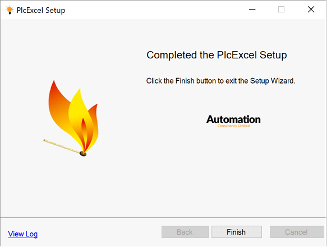
Task: Click the PlcExcel lightbulb icon in title bar
Action: (x=10, y=10)
